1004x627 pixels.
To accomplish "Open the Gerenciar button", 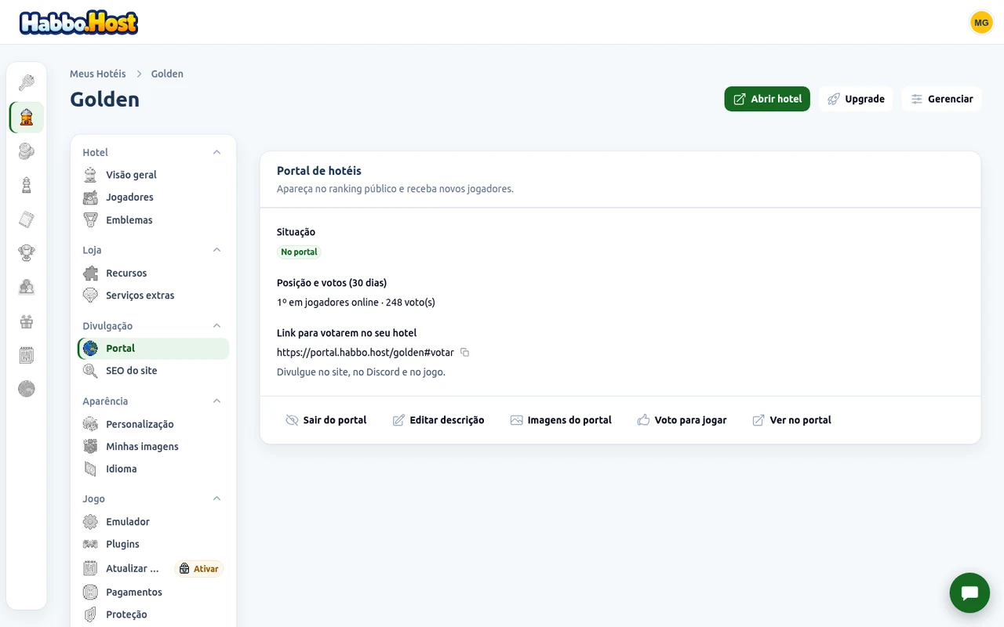I will pyautogui.click(x=941, y=99).
